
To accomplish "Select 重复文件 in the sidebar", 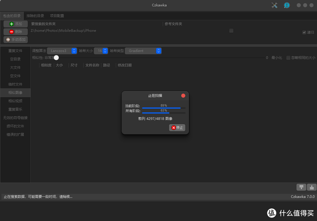I will [15, 51].
